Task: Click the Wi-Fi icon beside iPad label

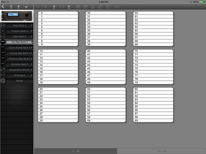Action: point(8,2)
